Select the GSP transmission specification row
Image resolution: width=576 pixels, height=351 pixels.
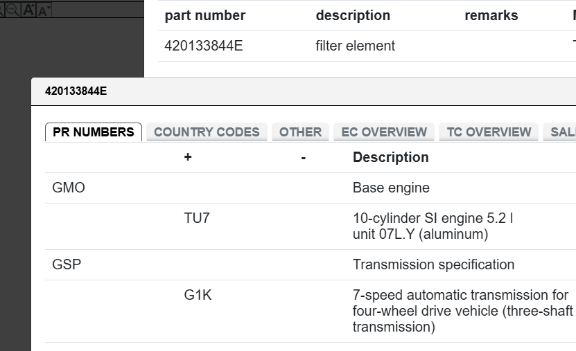click(x=67, y=264)
